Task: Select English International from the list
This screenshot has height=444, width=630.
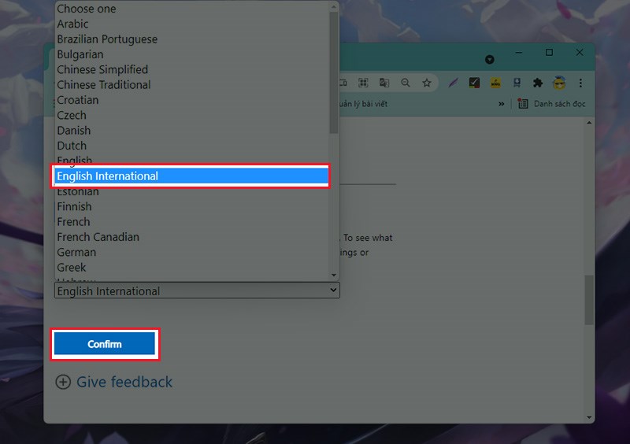Action: coord(191,176)
